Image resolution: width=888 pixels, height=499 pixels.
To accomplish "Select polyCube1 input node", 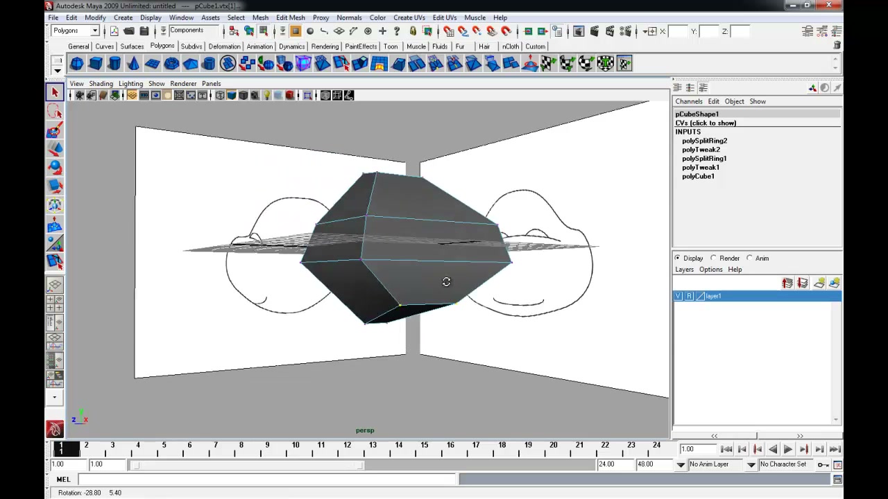I will 698,176.
